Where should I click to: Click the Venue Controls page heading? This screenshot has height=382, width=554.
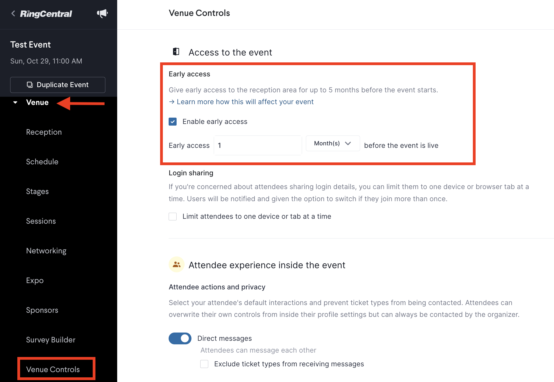point(199,13)
